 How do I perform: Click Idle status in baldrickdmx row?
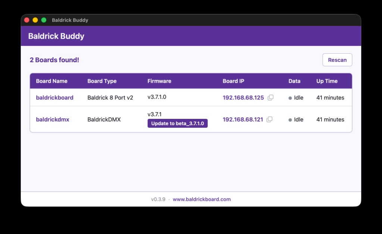(x=296, y=120)
